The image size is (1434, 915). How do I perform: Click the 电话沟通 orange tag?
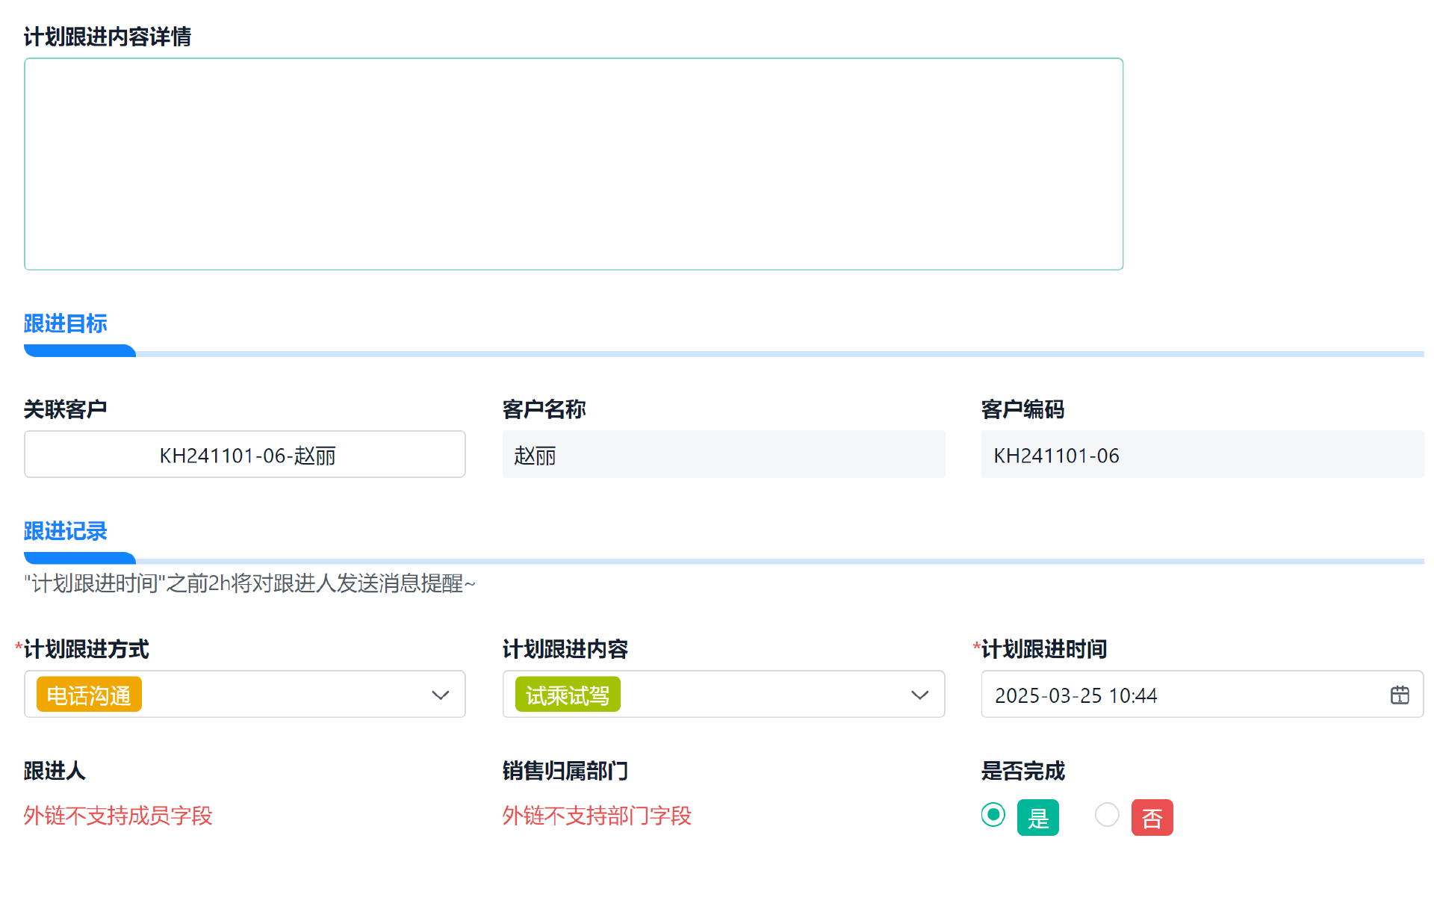coord(89,695)
